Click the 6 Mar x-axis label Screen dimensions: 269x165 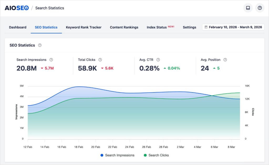coord(214,147)
